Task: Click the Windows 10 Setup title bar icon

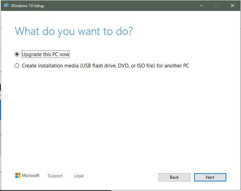Action: coord(6,5)
